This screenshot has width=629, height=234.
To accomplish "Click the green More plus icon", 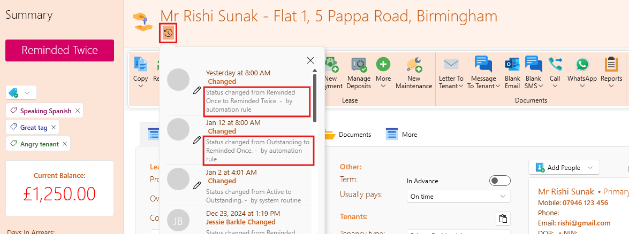I will [383, 64].
